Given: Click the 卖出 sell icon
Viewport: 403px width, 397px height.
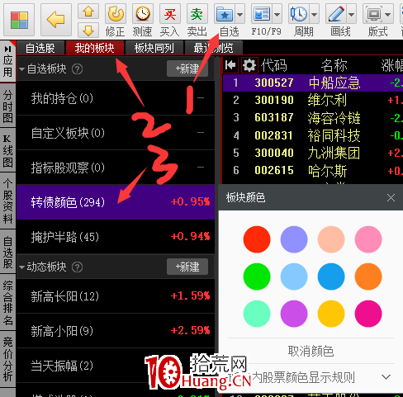Looking at the screenshot, I should tap(197, 14).
